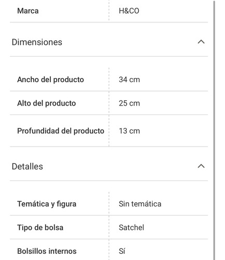Select Bolsillos internos label
225x260 pixels.
(x=47, y=251)
